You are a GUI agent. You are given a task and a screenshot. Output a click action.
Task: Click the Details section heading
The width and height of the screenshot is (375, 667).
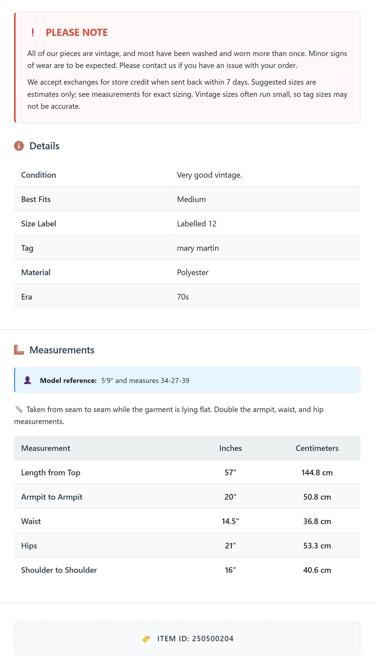click(44, 146)
